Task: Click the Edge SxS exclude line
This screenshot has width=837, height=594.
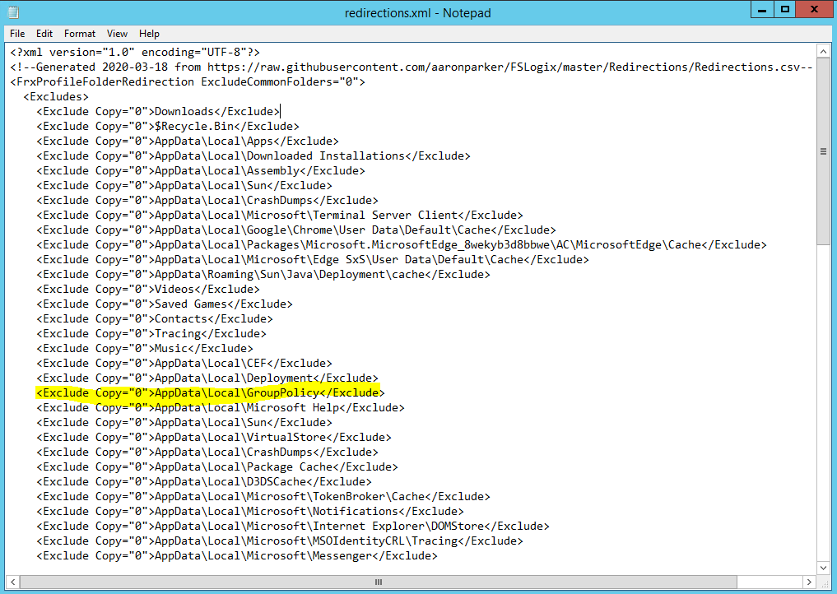Action: point(313,260)
